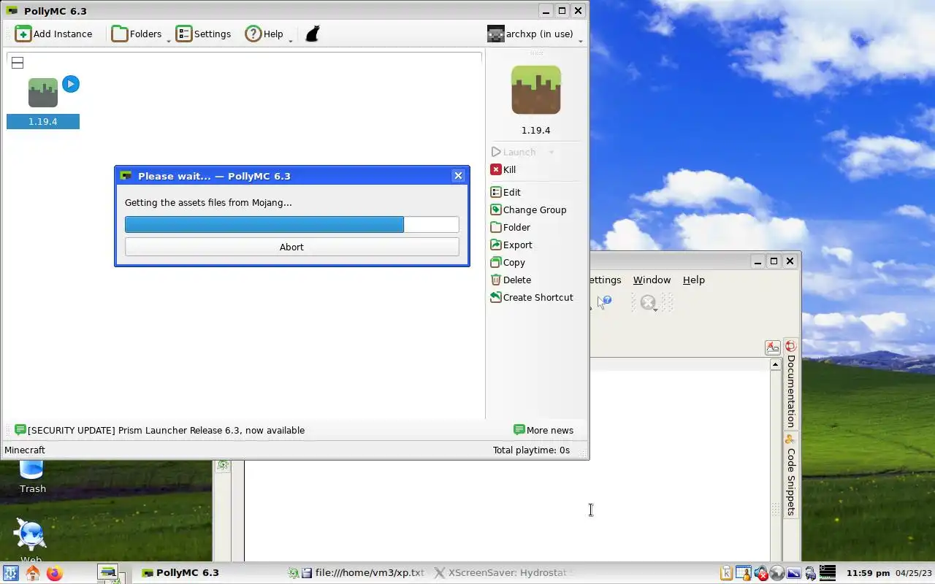Click the 1.19.4 instance label

[x=43, y=122]
